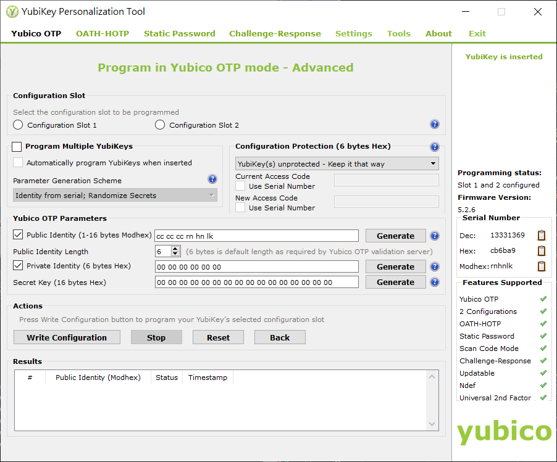This screenshot has width=557, height=462.
Task: Click Public Identity (Modhex) column header
Action: pos(98,377)
